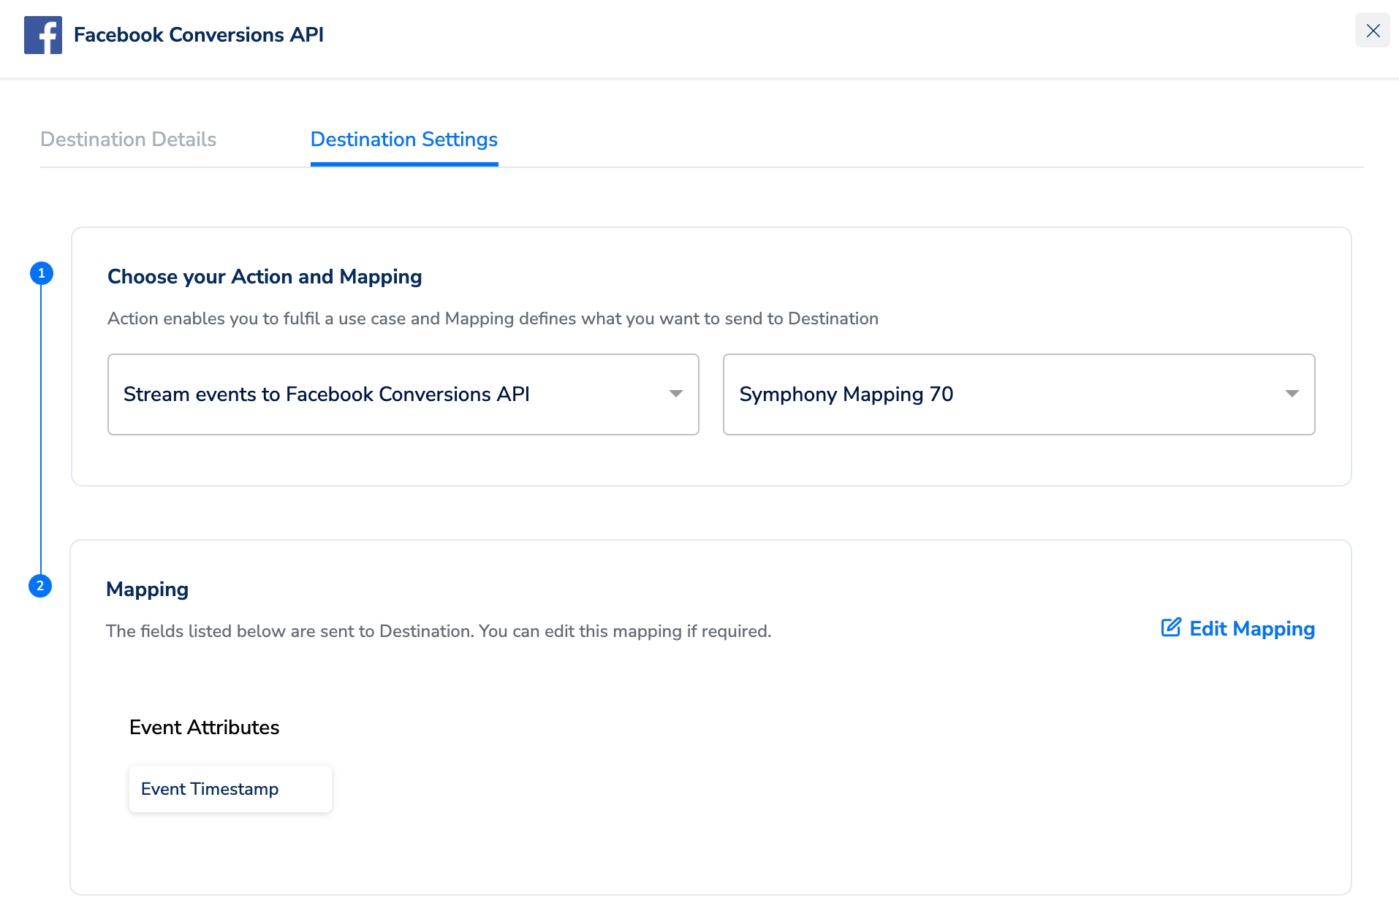This screenshot has width=1399, height=919.
Task: Click the Facebook Conversions API title
Action: tap(199, 35)
